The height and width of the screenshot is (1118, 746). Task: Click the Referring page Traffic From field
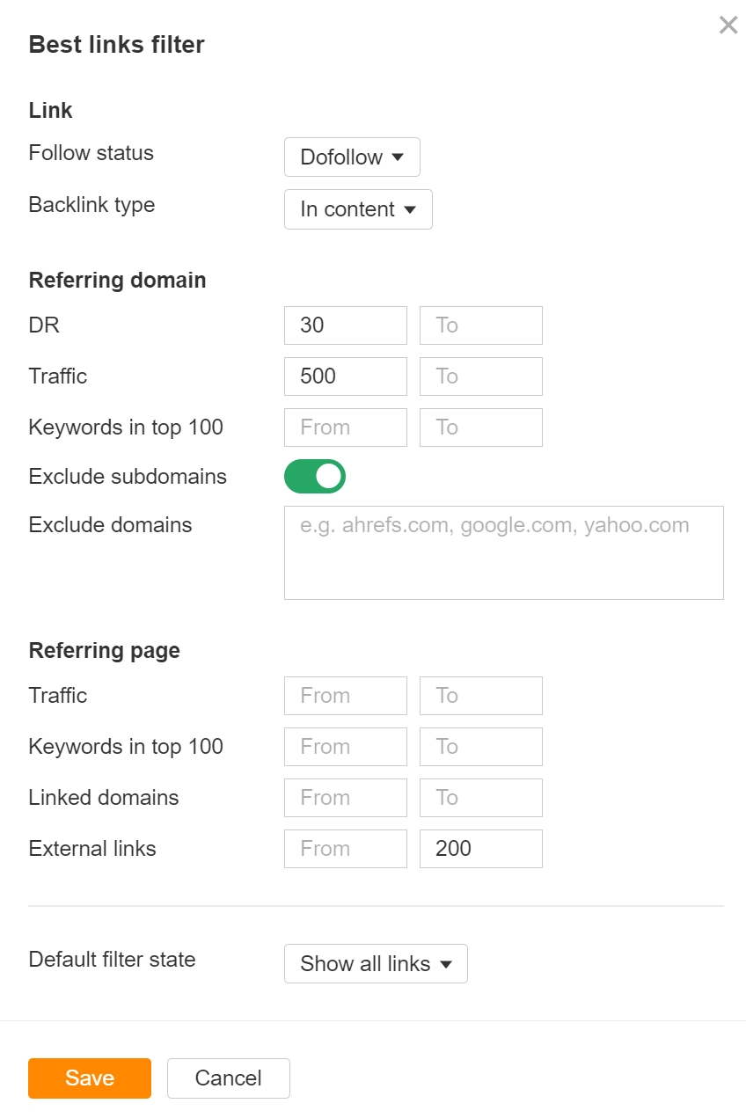click(x=346, y=696)
